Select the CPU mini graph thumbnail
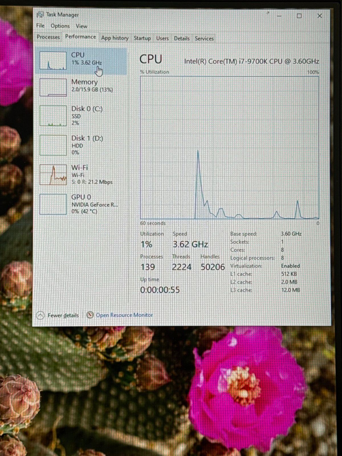The image size is (342, 456). click(x=53, y=61)
